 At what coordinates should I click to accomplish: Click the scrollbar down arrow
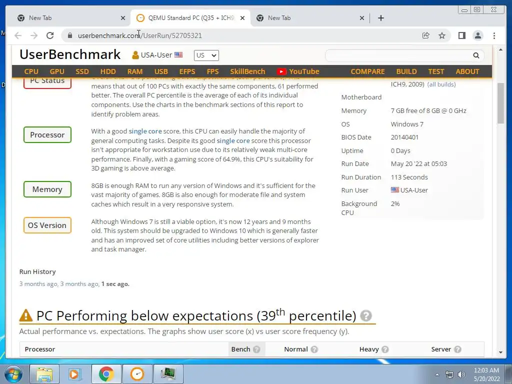coord(500,352)
